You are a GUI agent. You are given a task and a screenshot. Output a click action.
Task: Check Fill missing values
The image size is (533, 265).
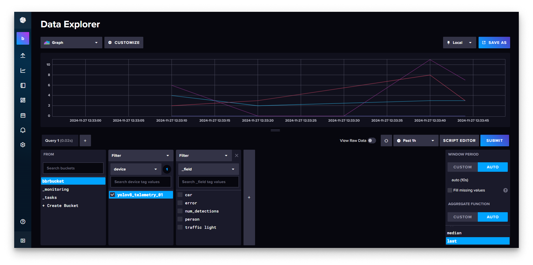pyautogui.click(x=450, y=190)
